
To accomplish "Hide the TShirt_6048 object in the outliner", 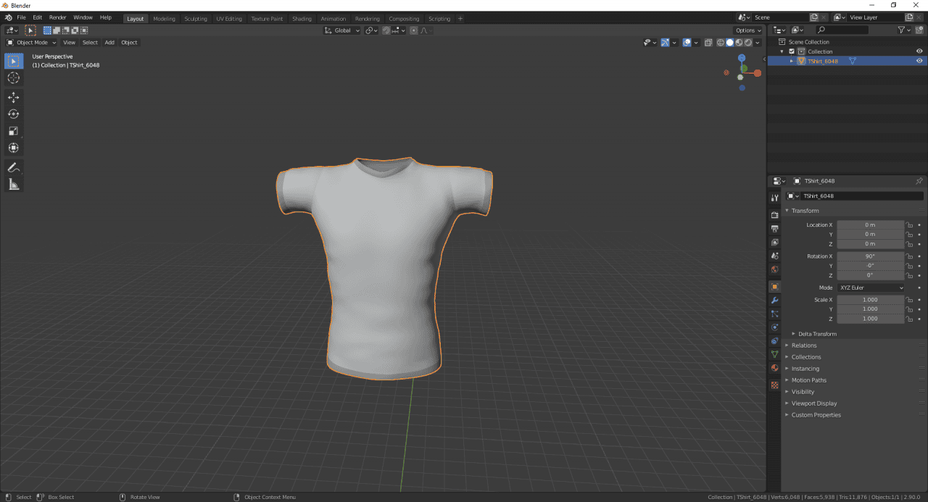I will [919, 61].
